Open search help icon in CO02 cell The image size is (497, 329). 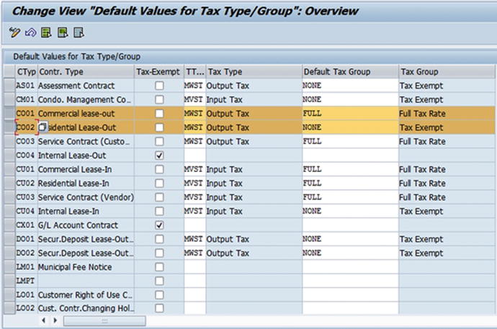pyautogui.click(x=42, y=127)
